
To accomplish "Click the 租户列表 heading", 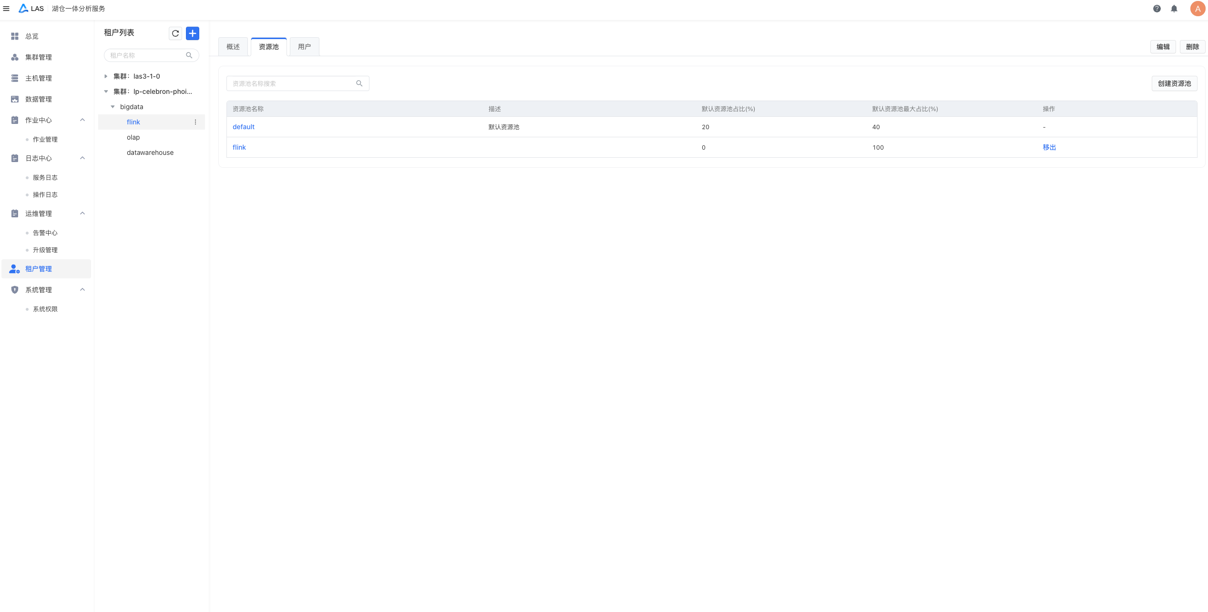I will pyautogui.click(x=119, y=32).
